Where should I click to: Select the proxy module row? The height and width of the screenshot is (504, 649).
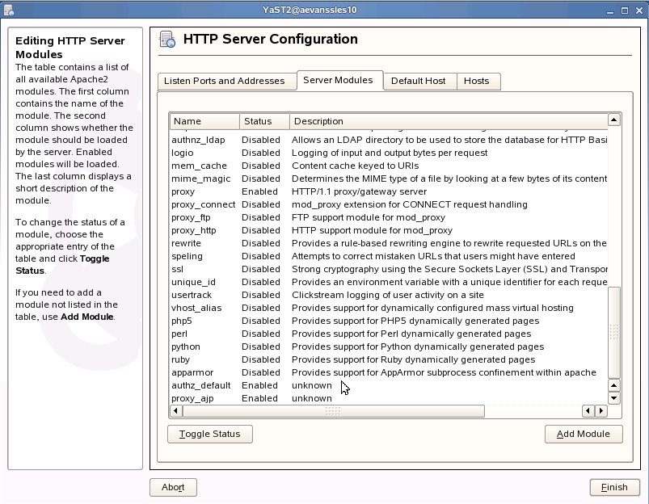point(389,191)
